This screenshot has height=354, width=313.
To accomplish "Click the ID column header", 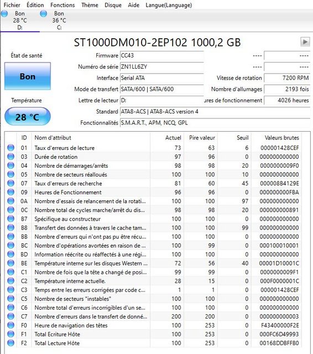I will tap(24, 138).
